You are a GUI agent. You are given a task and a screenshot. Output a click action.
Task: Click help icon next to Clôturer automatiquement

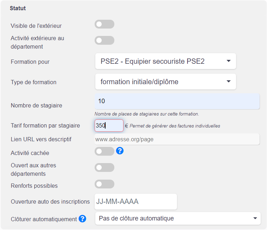82,219
